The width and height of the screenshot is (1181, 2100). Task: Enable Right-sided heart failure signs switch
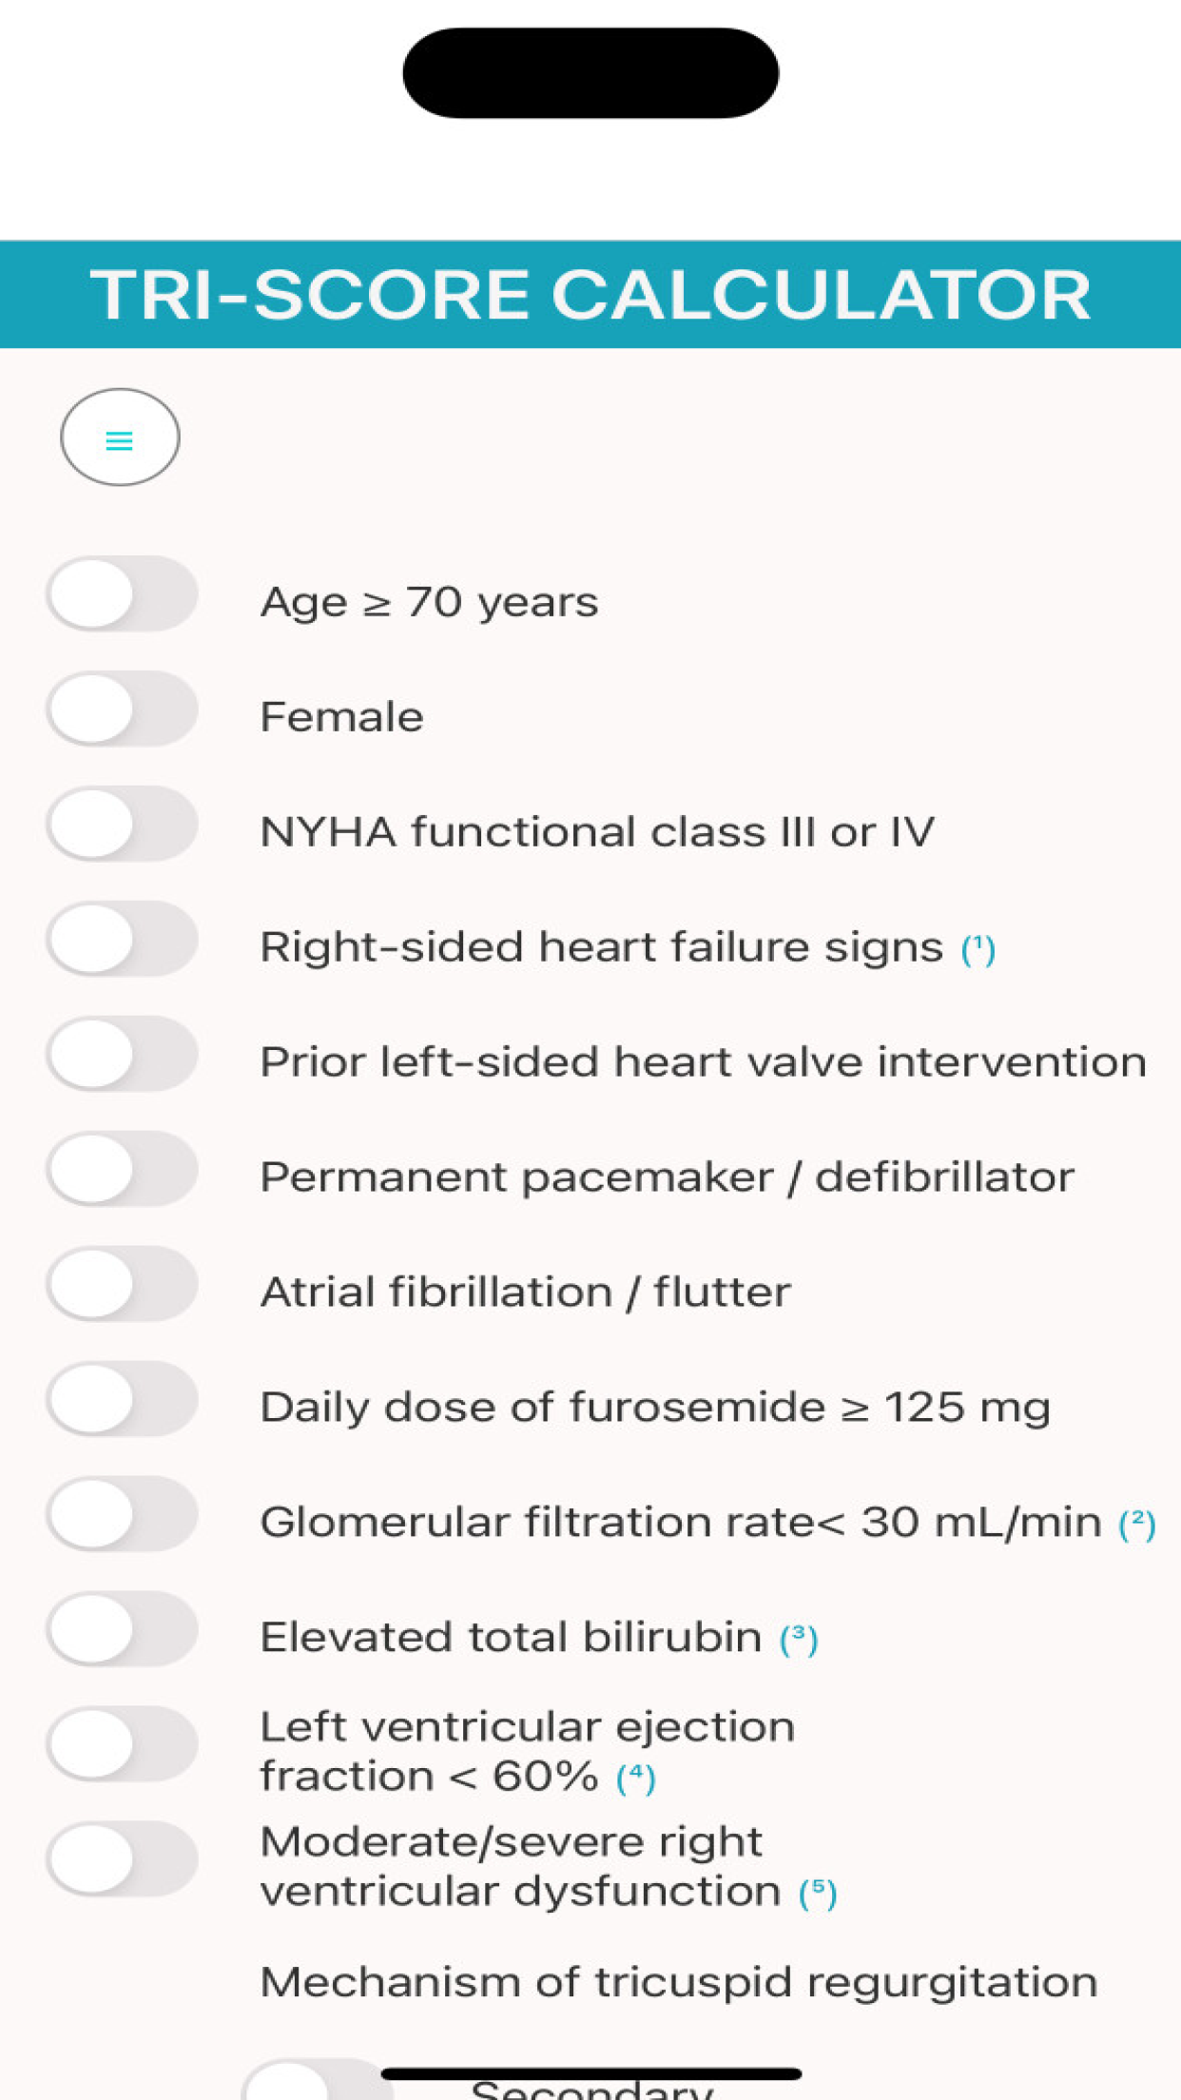(x=122, y=940)
